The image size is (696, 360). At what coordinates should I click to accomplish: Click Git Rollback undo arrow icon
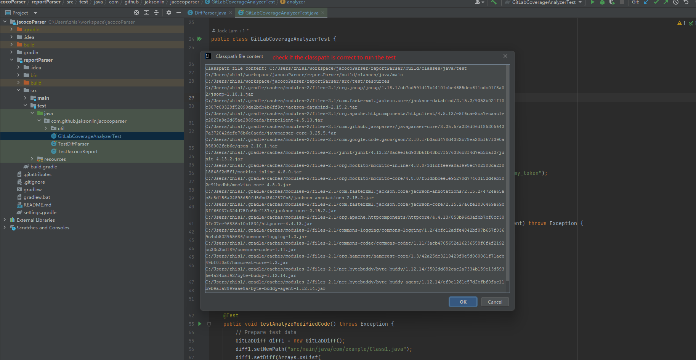tap(686, 2)
